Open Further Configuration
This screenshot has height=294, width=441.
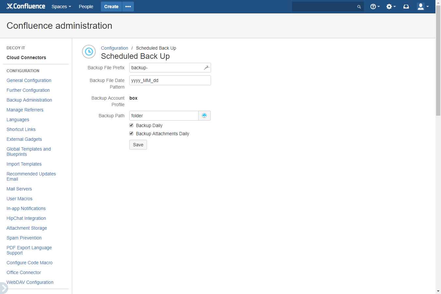point(28,90)
